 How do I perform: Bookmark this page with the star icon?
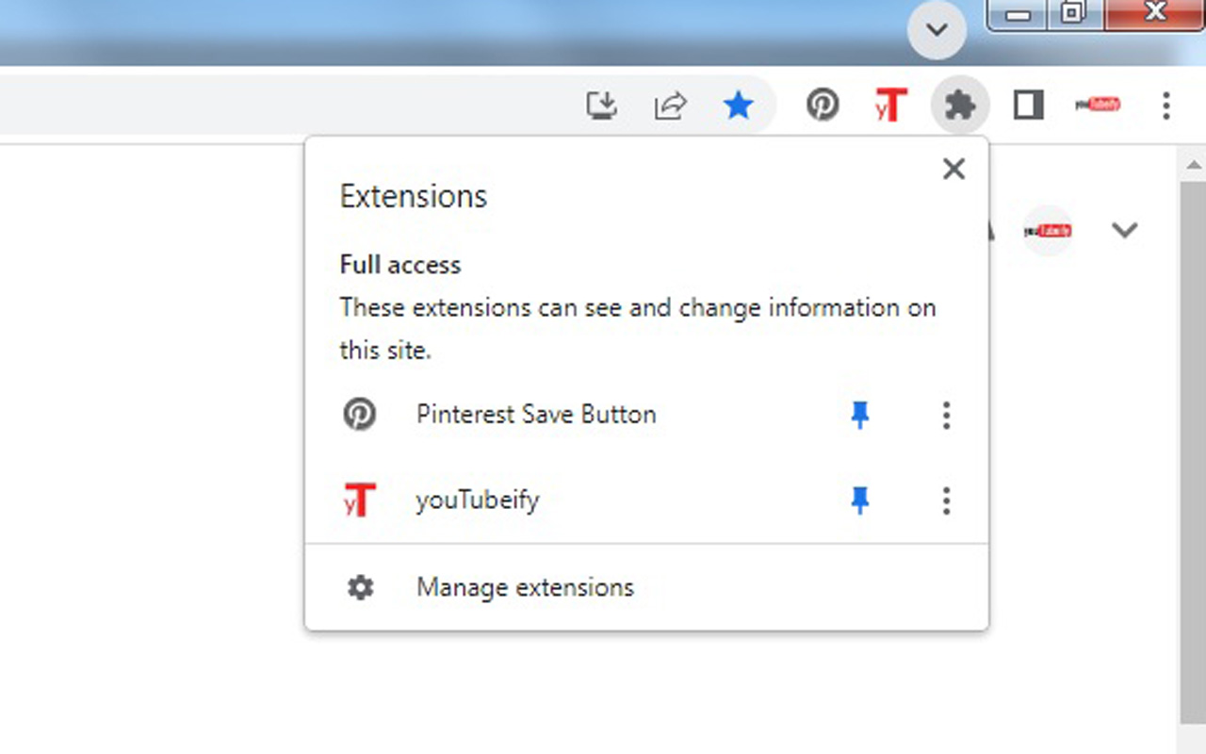click(739, 105)
